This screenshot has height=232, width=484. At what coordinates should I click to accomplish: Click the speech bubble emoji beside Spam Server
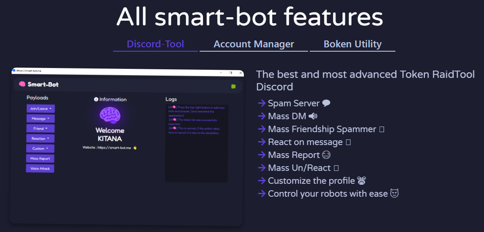(326, 103)
